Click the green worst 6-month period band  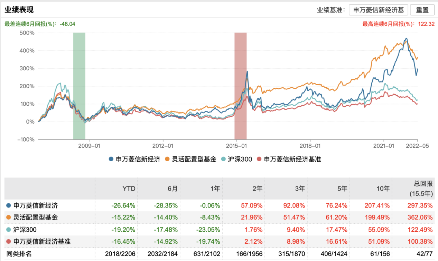click(x=79, y=86)
